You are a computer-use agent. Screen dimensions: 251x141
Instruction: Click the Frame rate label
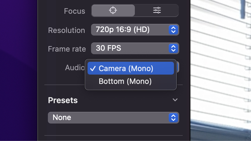[x=67, y=49]
